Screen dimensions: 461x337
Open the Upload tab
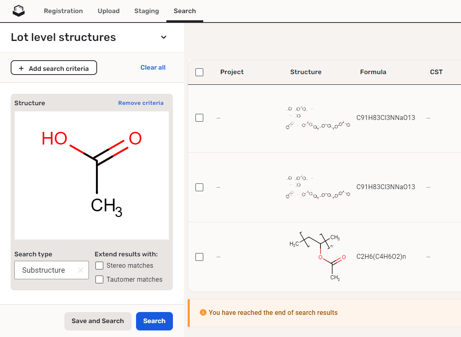pos(108,11)
